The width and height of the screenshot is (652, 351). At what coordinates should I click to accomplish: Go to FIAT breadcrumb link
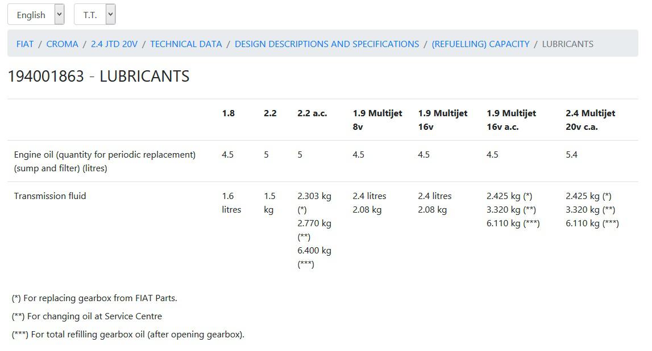pos(25,44)
